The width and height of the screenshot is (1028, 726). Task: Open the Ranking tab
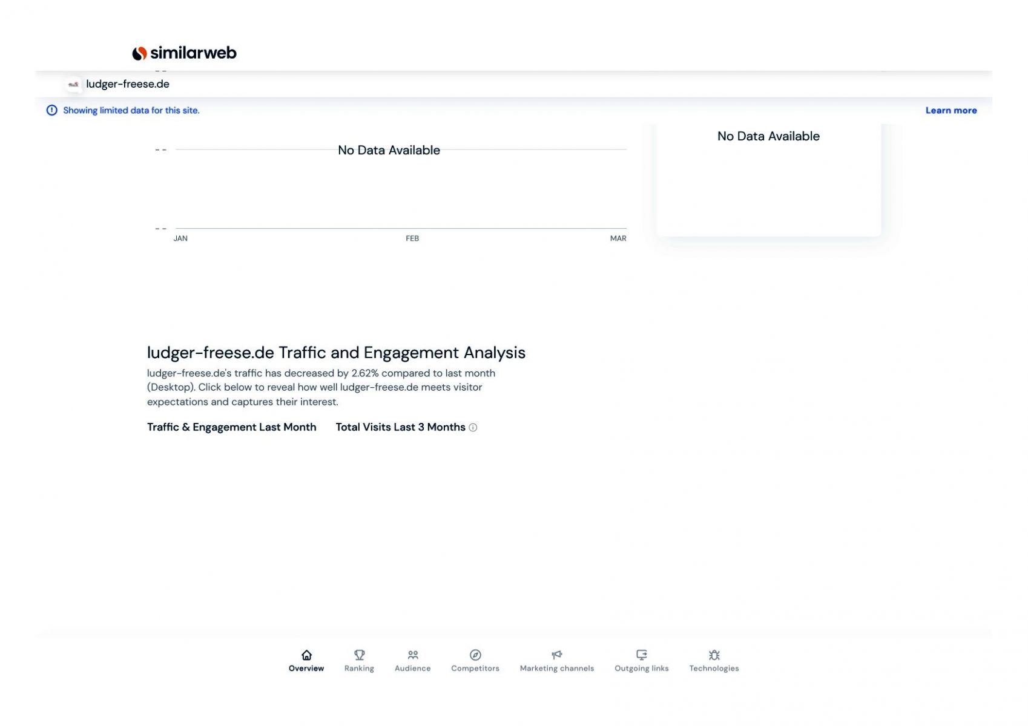tap(359, 661)
